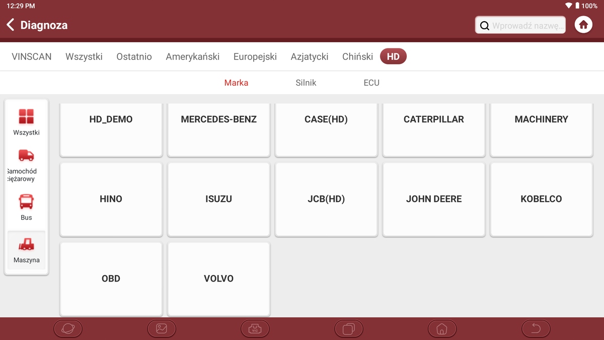Open the MACHINERY brand tile

[x=542, y=130]
